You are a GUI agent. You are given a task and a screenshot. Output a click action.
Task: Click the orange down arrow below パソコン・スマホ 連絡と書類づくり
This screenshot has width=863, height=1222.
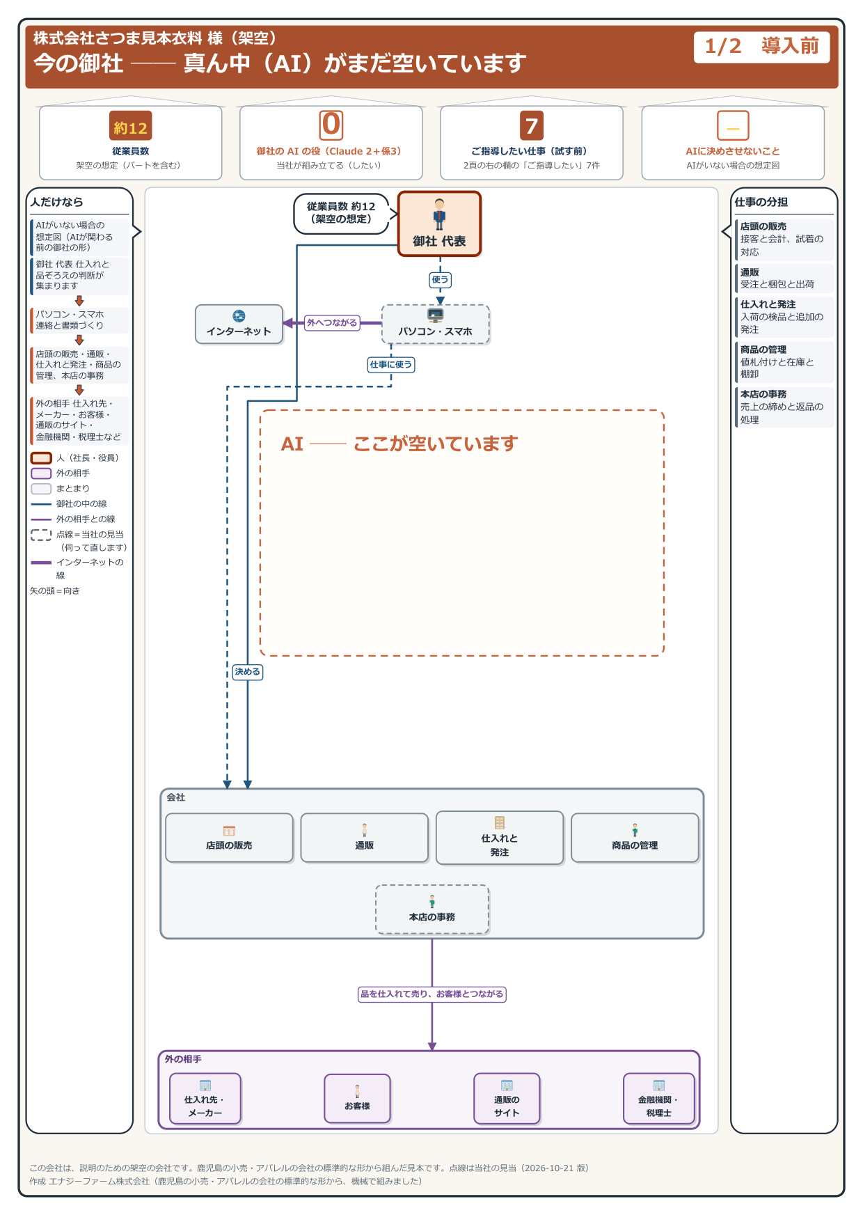tap(79, 340)
